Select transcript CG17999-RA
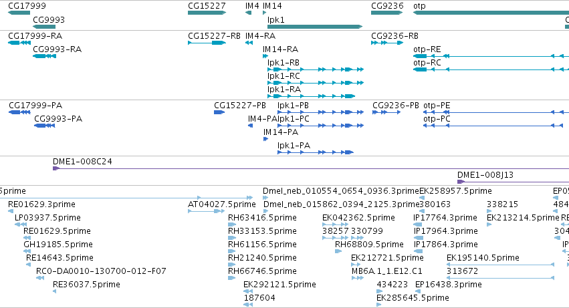The width and height of the screenshot is (569, 308). (35, 36)
